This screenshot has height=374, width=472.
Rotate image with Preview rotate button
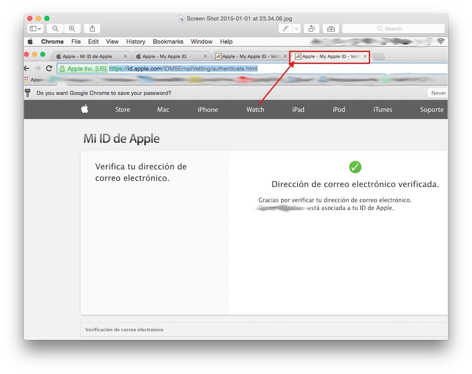tap(312, 29)
